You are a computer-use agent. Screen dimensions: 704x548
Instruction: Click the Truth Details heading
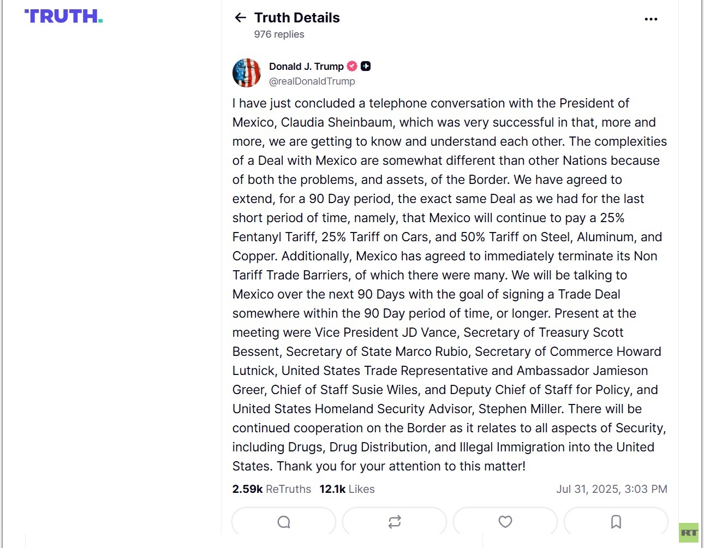[297, 18]
